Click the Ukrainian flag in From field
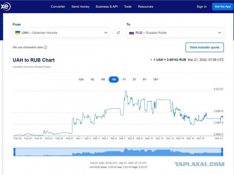 (18, 33)
